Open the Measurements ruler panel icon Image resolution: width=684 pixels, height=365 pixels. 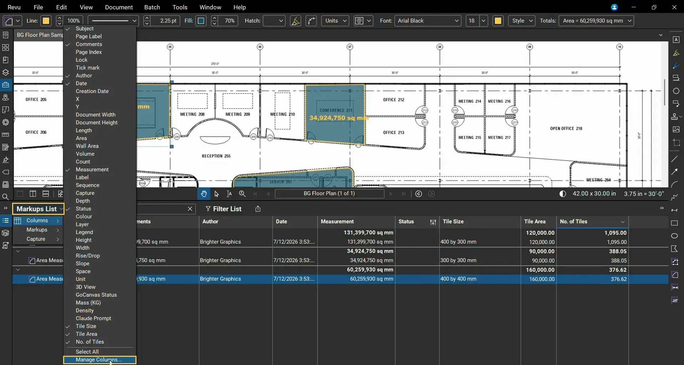tap(6, 135)
